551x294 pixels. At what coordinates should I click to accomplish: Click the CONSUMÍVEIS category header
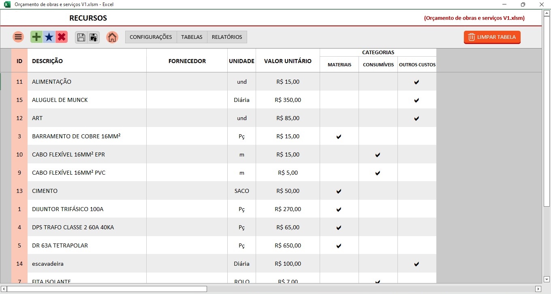(378, 65)
